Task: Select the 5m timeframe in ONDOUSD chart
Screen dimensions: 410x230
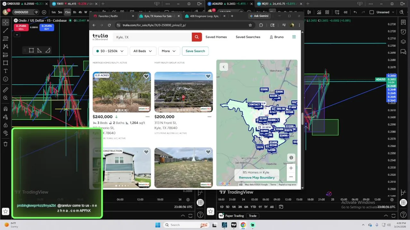Action: [60, 12]
